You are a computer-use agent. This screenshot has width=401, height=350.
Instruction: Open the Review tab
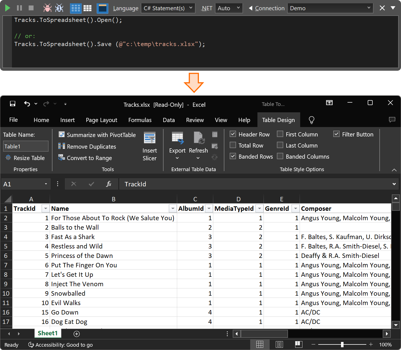[x=195, y=120]
